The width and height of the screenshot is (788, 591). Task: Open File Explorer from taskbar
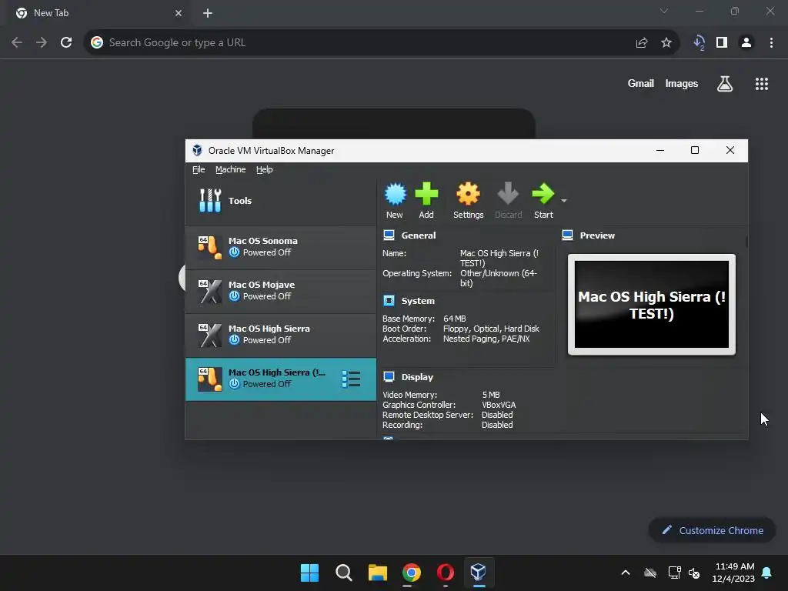(x=377, y=573)
